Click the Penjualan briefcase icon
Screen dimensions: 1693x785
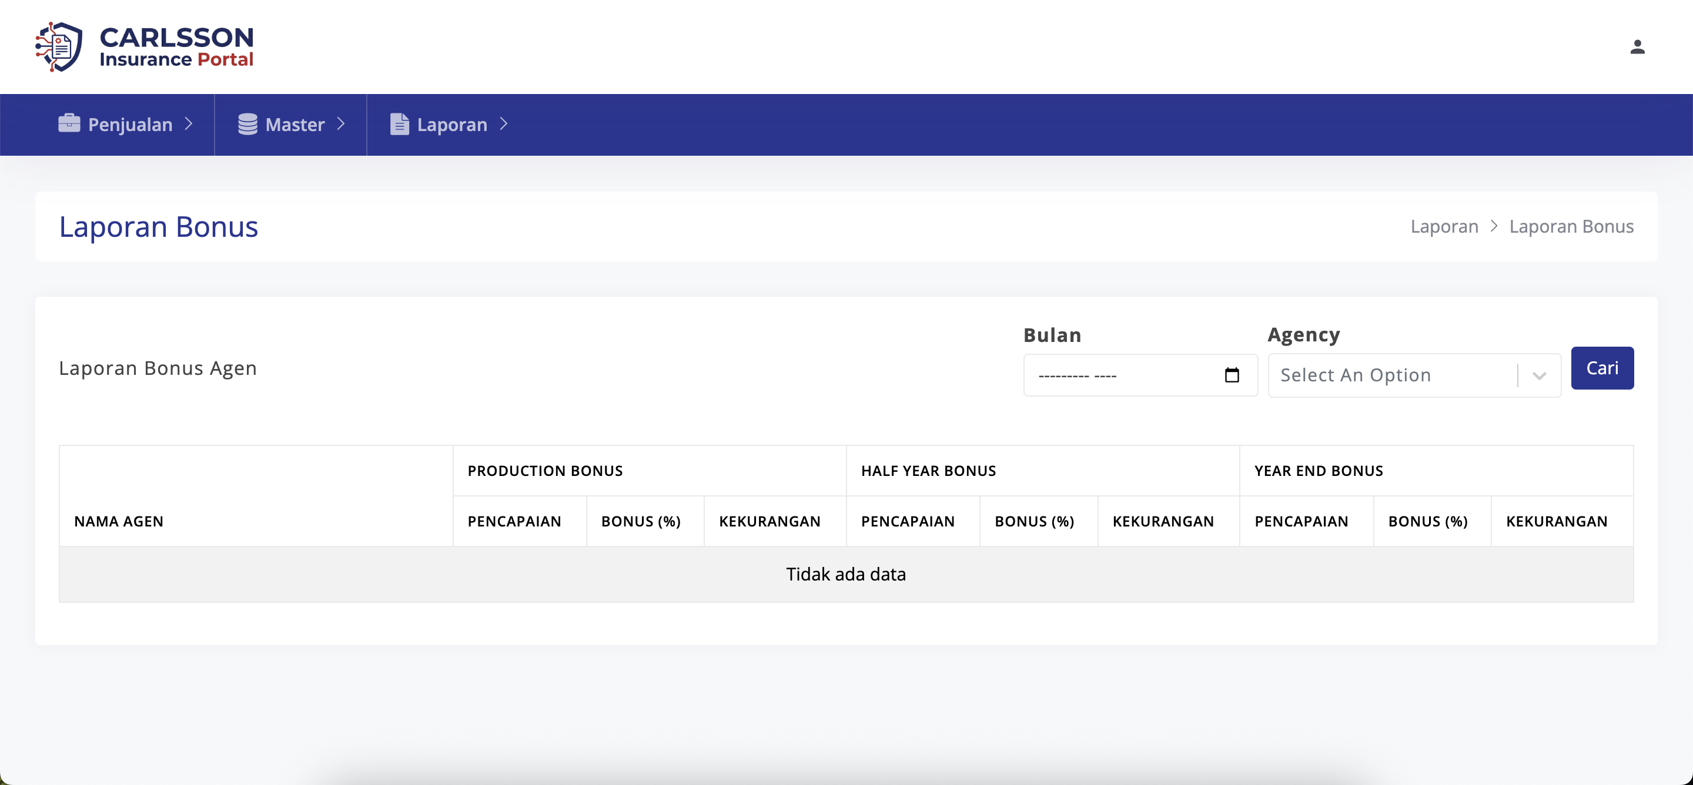click(x=69, y=123)
